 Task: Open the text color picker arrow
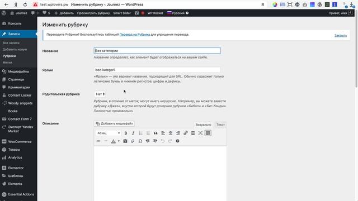tap(119, 141)
